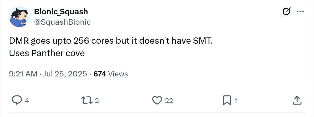Open the three-dot More options menu
Viewport: 314px width, 117px height.
(x=300, y=12)
